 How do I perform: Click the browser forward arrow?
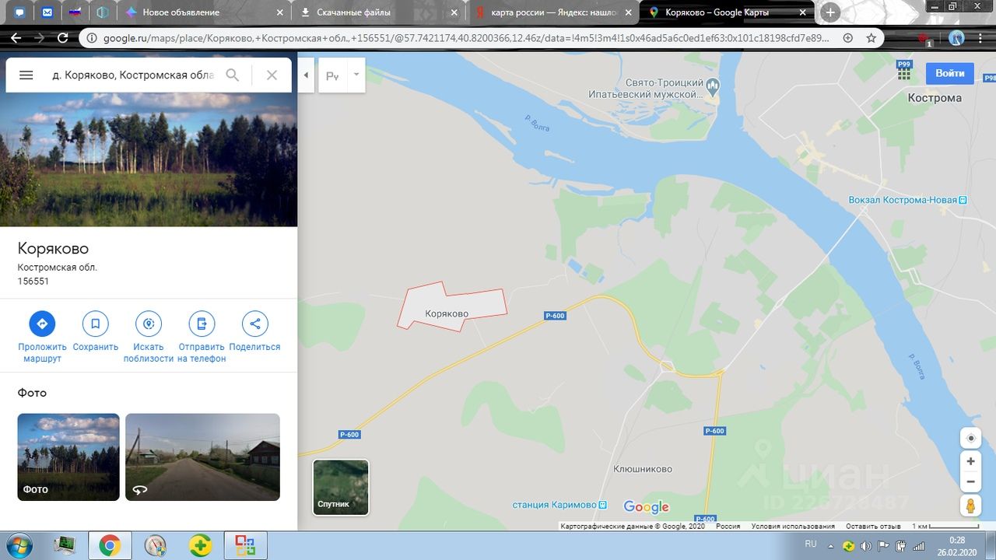click(40, 38)
